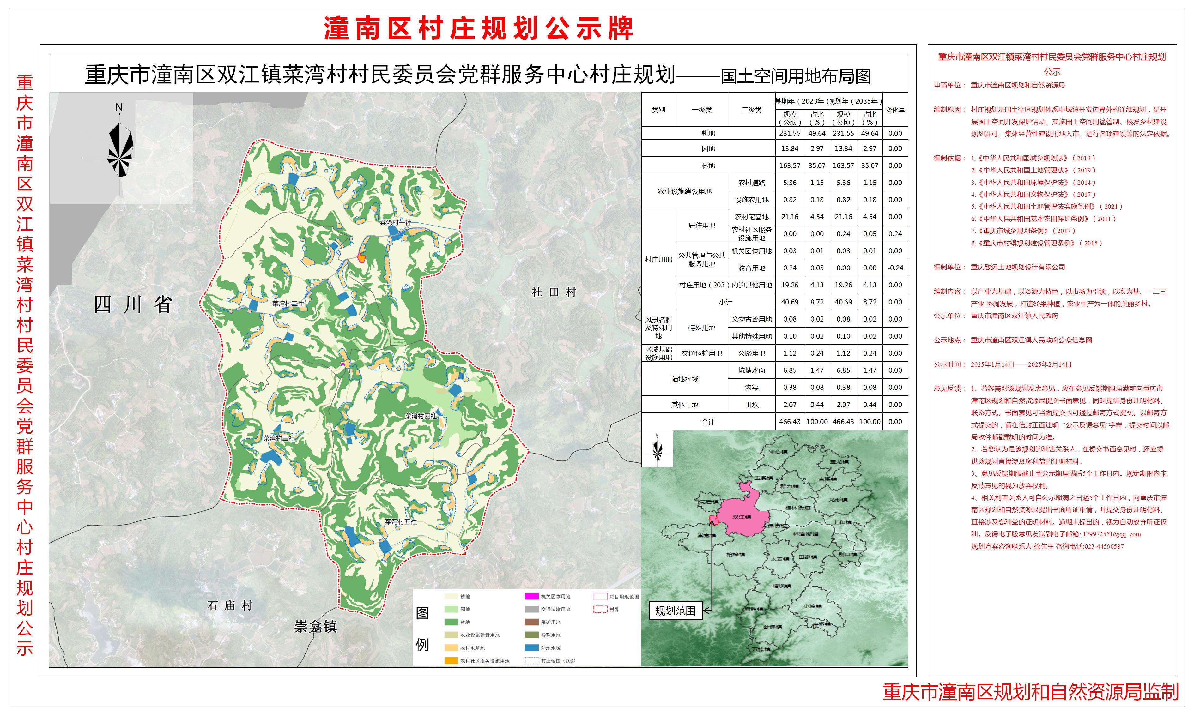Click the gray 交通运输用地 legend swatch
The width and height of the screenshot is (1194, 716).
[x=531, y=609]
